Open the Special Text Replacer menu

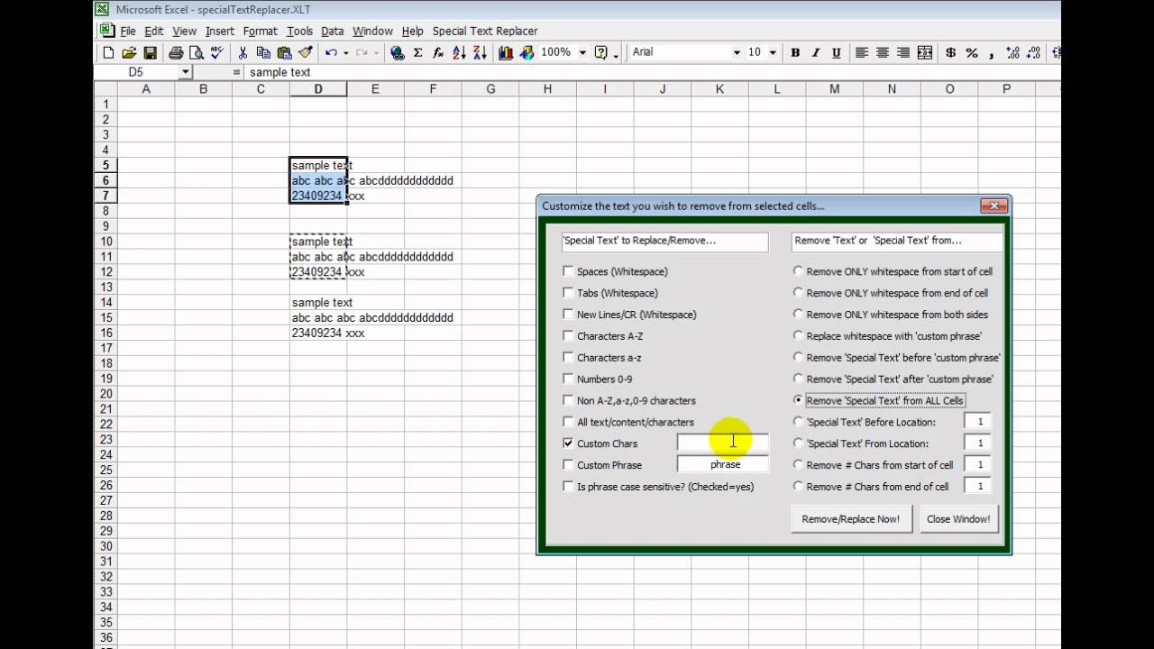pyautogui.click(x=485, y=31)
